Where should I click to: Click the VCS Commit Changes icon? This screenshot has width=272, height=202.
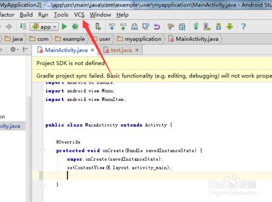pos(123,27)
